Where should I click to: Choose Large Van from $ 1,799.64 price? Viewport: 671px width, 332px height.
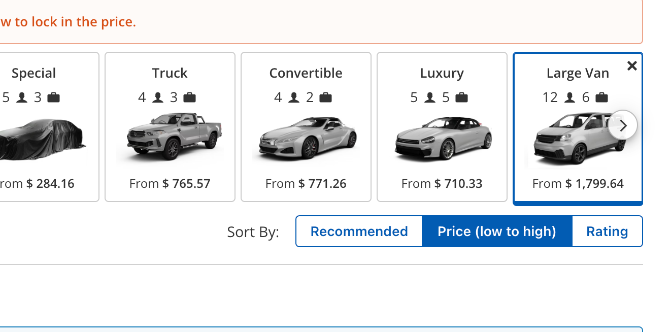578,183
